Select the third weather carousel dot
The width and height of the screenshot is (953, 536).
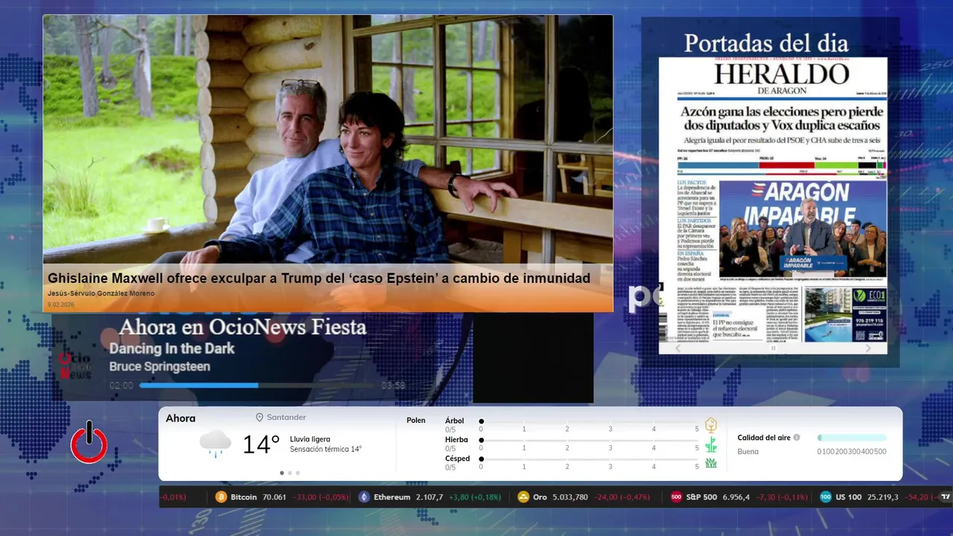(x=298, y=473)
